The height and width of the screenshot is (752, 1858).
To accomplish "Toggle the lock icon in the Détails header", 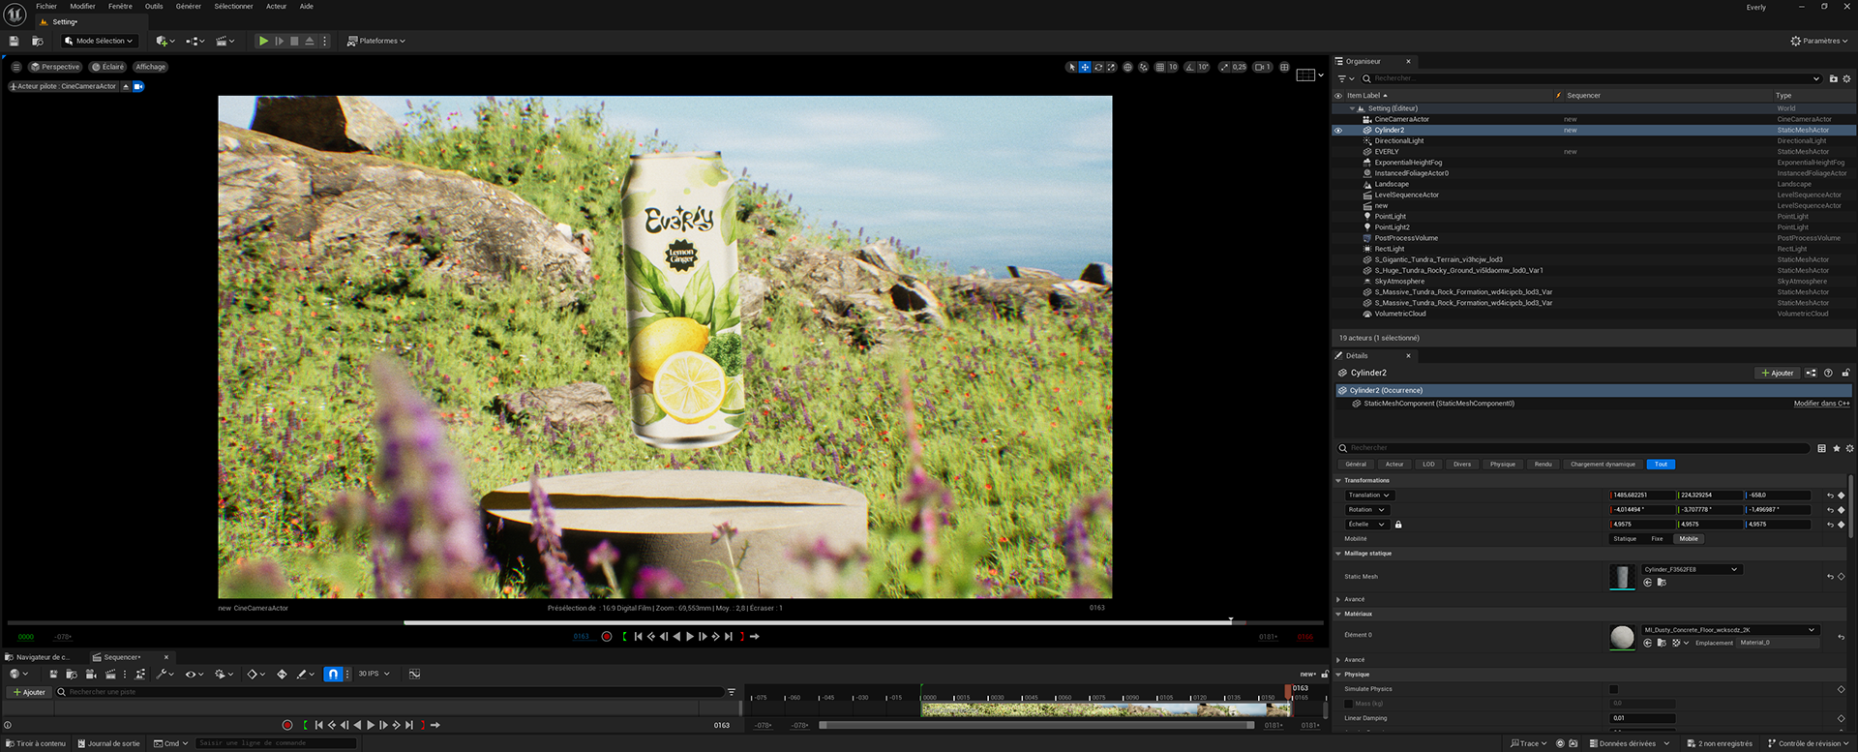I will pyautogui.click(x=1845, y=373).
